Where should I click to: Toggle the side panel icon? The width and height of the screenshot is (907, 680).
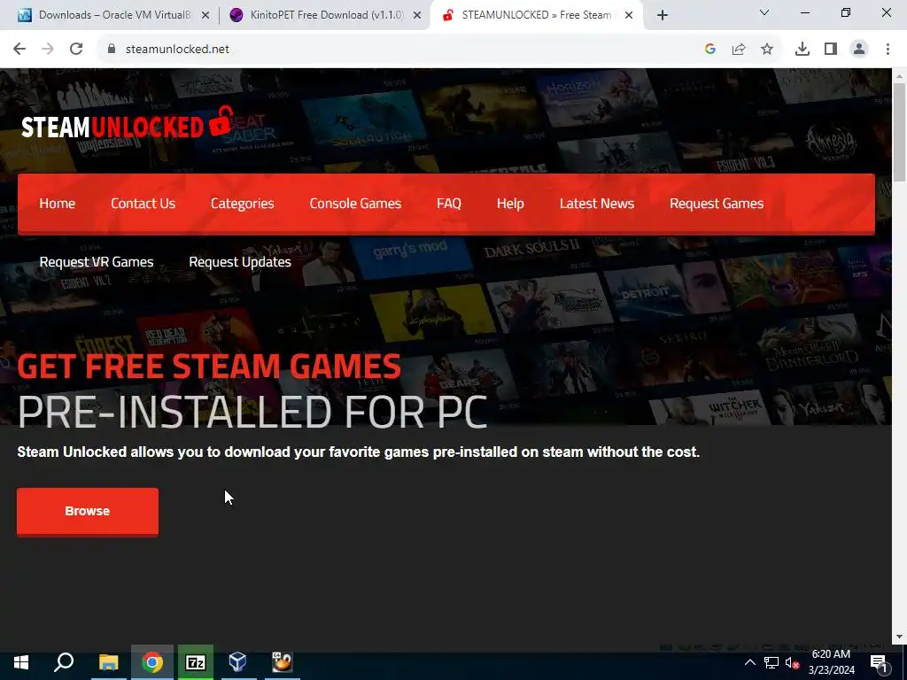click(x=831, y=50)
